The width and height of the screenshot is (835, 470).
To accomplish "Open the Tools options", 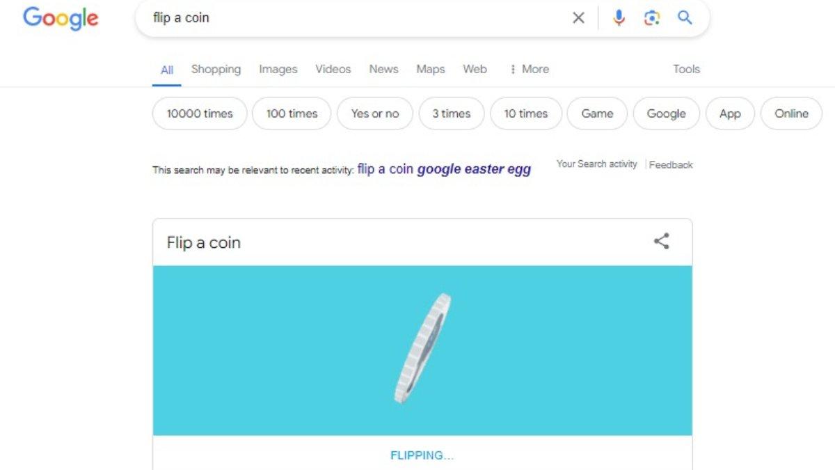I will point(686,69).
